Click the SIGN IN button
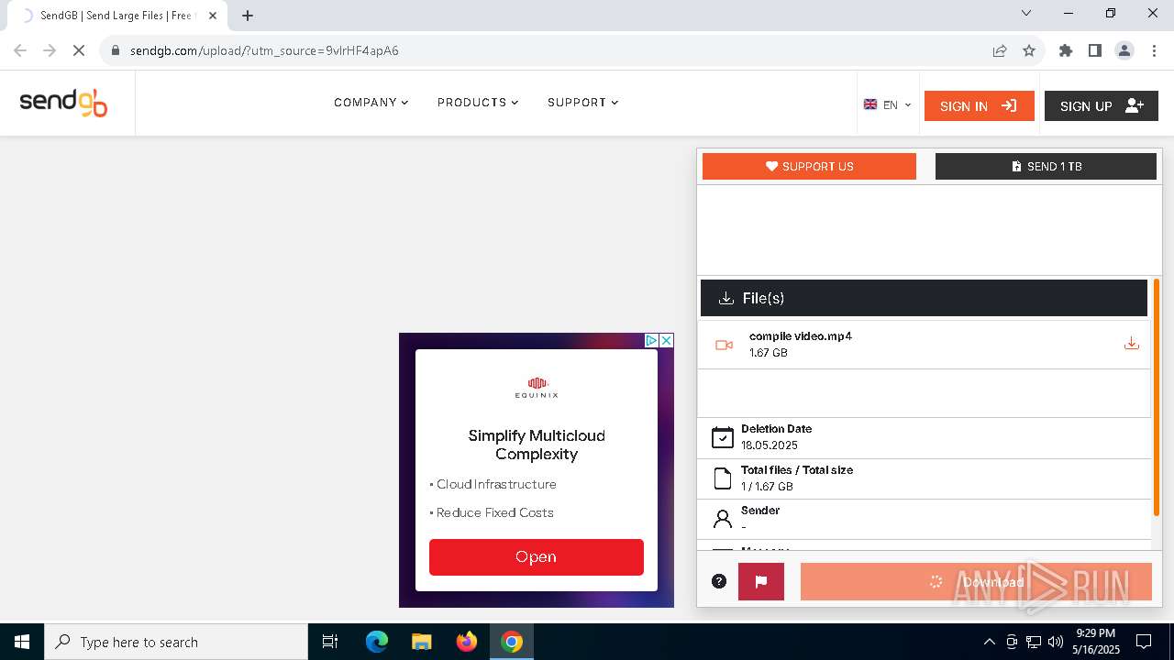Image resolution: width=1174 pixels, height=660 pixels. point(979,106)
